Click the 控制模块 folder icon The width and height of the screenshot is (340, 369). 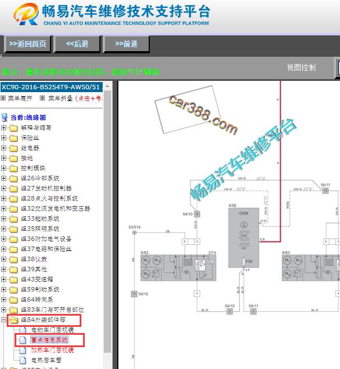tap(13, 168)
